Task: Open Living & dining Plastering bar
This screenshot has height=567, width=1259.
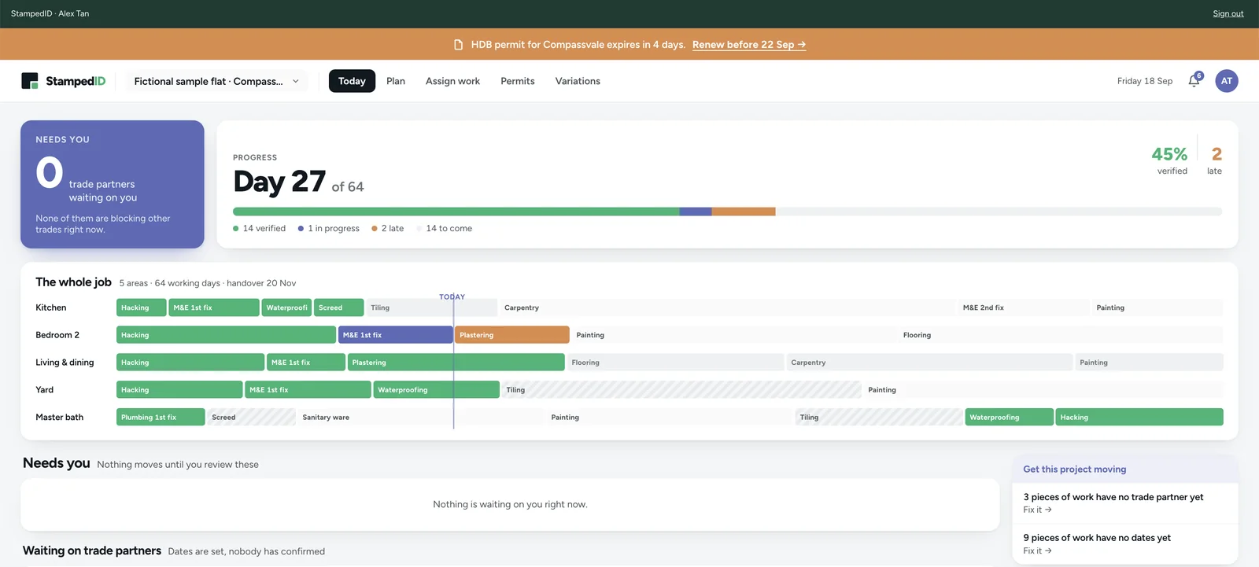Action: tap(456, 363)
